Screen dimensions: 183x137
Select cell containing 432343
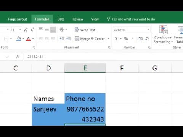coord(85,119)
